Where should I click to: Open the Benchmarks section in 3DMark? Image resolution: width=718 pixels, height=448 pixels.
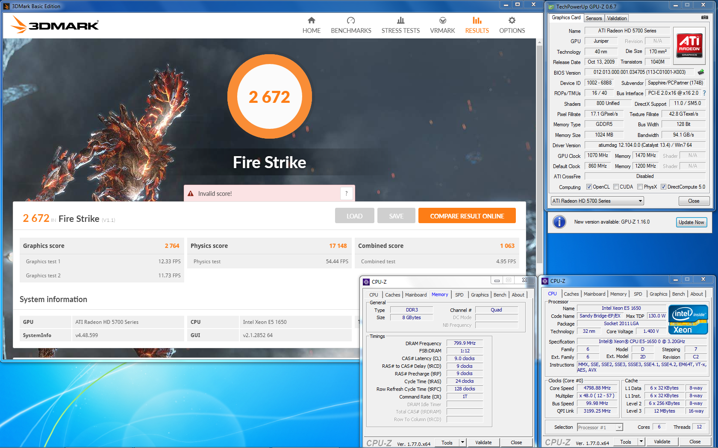pyautogui.click(x=351, y=25)
